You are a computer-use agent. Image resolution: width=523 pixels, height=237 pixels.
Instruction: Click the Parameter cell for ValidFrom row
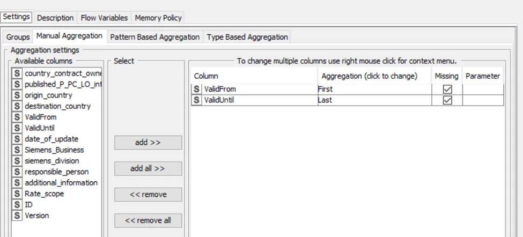coord(483,89)
